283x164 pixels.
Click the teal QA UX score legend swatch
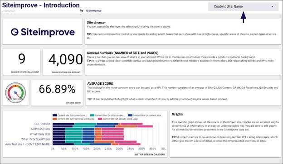pyautogui.click(x=92, y=116)
